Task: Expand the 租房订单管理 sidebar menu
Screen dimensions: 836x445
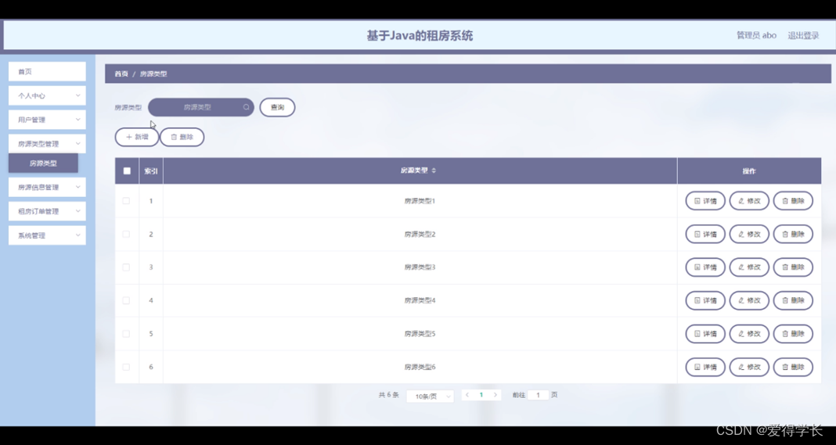Action: [47, 211]
